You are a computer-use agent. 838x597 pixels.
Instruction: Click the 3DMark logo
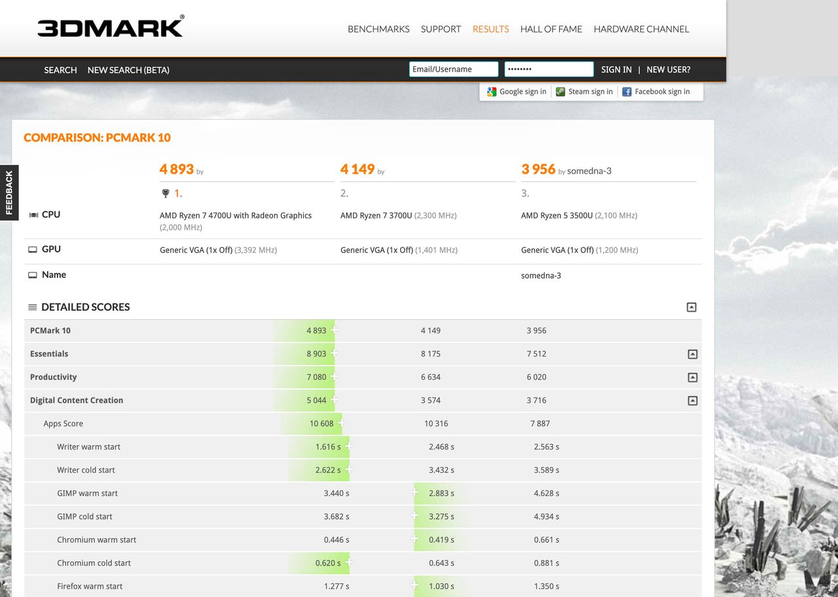click(x=111, y=27)
